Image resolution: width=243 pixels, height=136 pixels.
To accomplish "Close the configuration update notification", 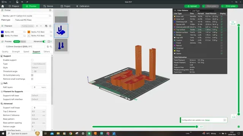I will (x=224, y=120).
